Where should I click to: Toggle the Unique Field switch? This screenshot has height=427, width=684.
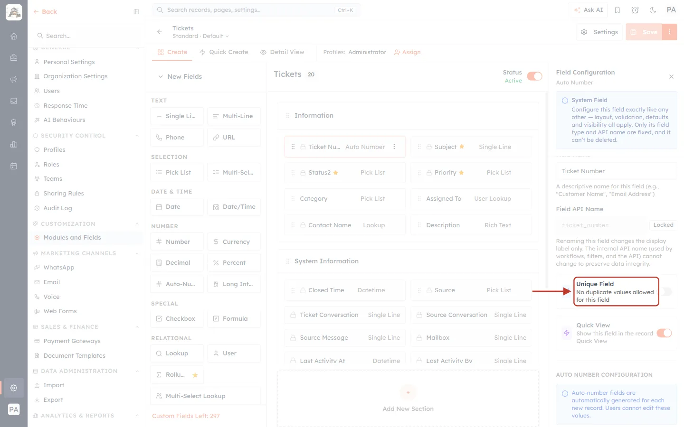667,292
